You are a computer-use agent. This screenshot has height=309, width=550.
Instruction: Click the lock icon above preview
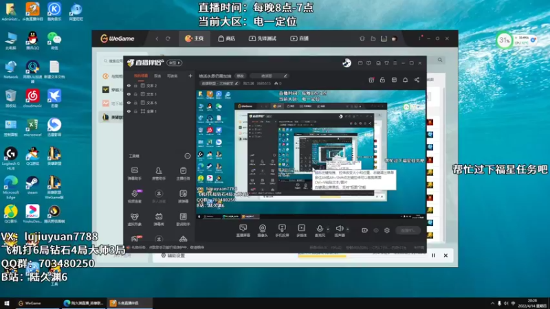382,80
